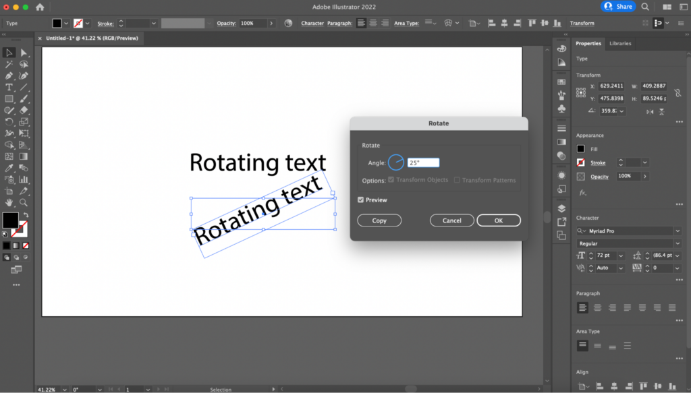Toggle align left in Paragraph section
The image size is (691, 393).
coord(582,307)
